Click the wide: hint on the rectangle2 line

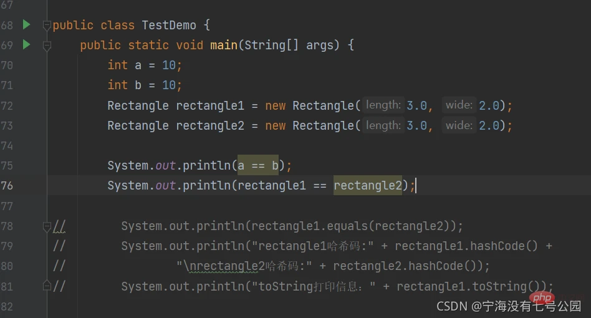click(458, 125)
